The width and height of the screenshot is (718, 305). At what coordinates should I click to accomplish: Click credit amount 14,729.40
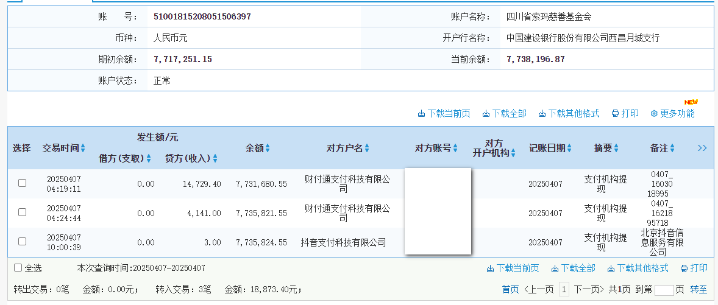tap(202, 184)
